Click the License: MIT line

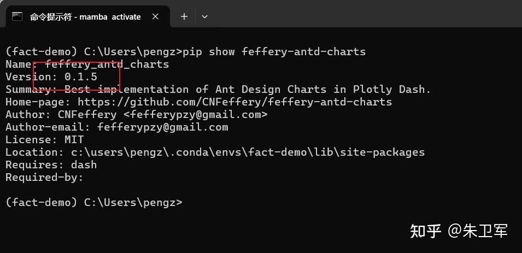coord(44,139)
